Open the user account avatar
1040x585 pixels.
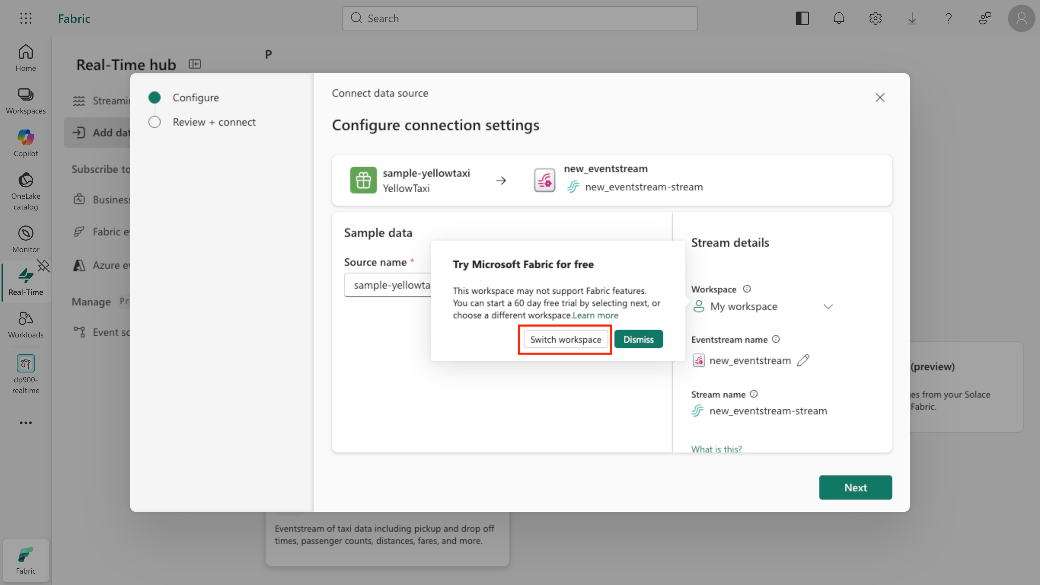(x=1021, y=18)
